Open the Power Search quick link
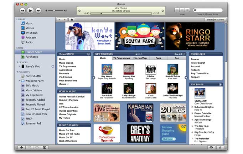The width and height of the screenshot is (243, 154). pyautogui.click(x=198, y=63)
